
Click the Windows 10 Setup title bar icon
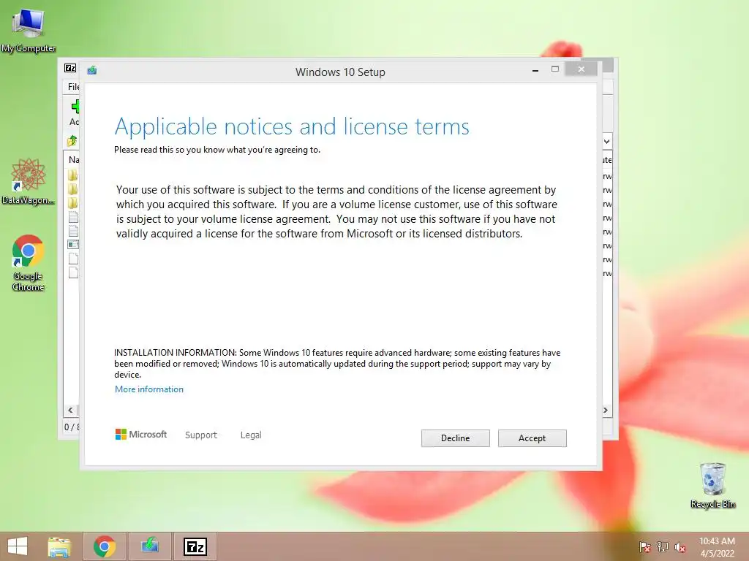[92, 71]
